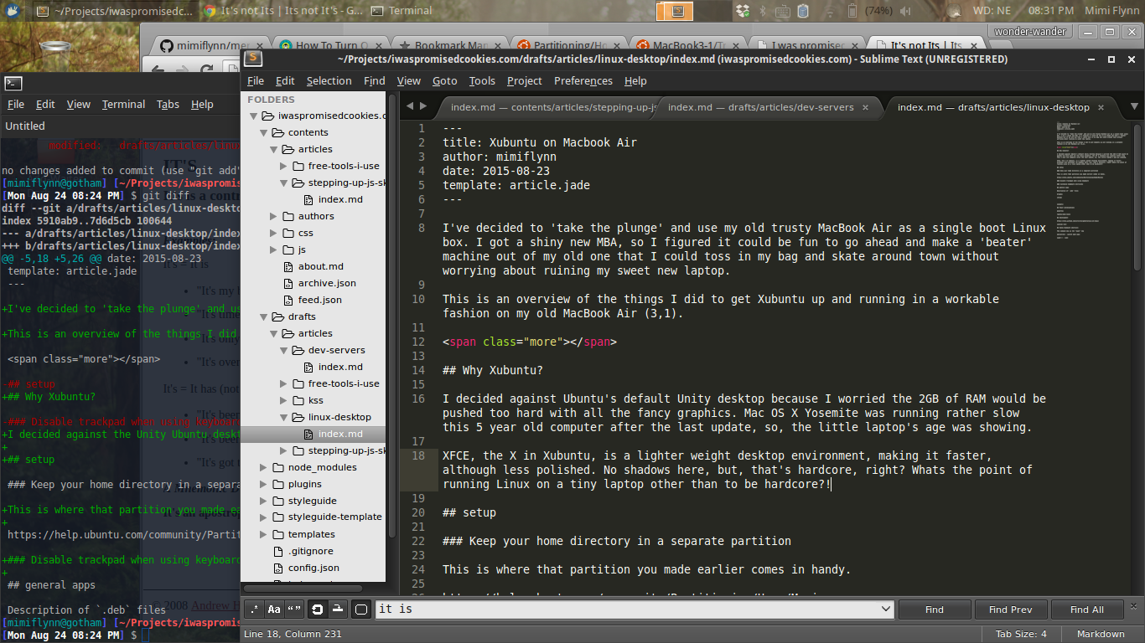Image resolution: width=1145 pixels, height=643 pixels.
Task: Open Sublime Text Project menu
Action: [x=525, y=81]
